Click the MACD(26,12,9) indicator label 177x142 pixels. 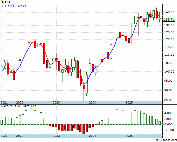click(x=10, y=106)
